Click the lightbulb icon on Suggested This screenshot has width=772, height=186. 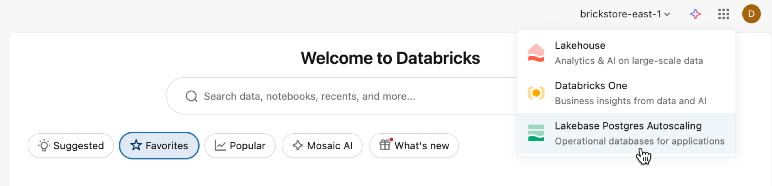coord(44,145)
